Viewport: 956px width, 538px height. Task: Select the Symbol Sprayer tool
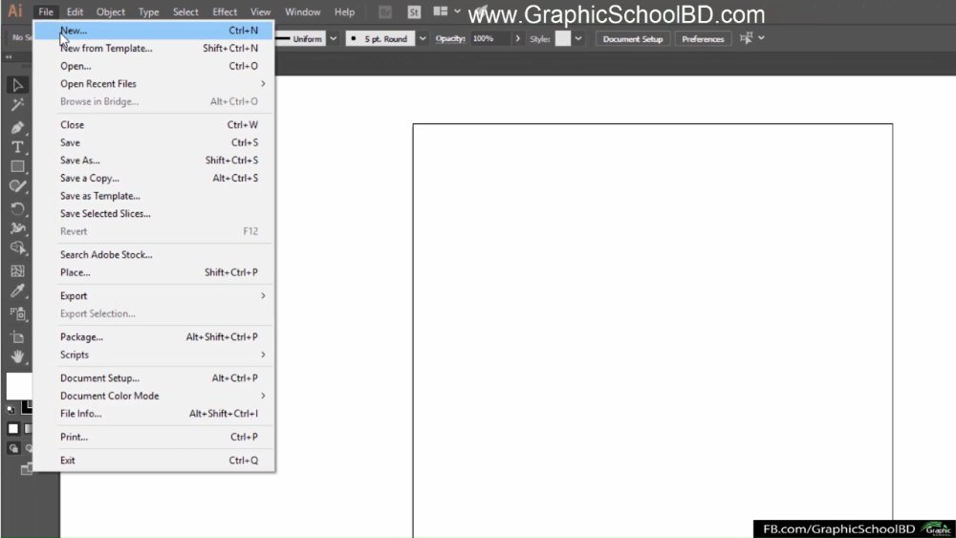click(17, 313)
